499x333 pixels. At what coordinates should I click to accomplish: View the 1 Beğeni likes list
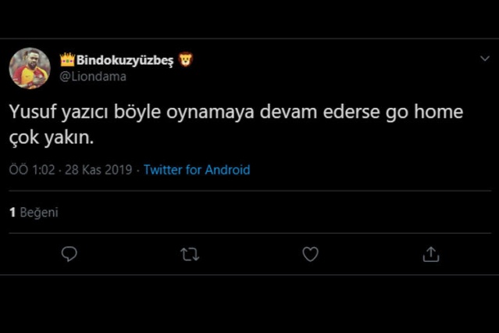[x=34, y=212]
